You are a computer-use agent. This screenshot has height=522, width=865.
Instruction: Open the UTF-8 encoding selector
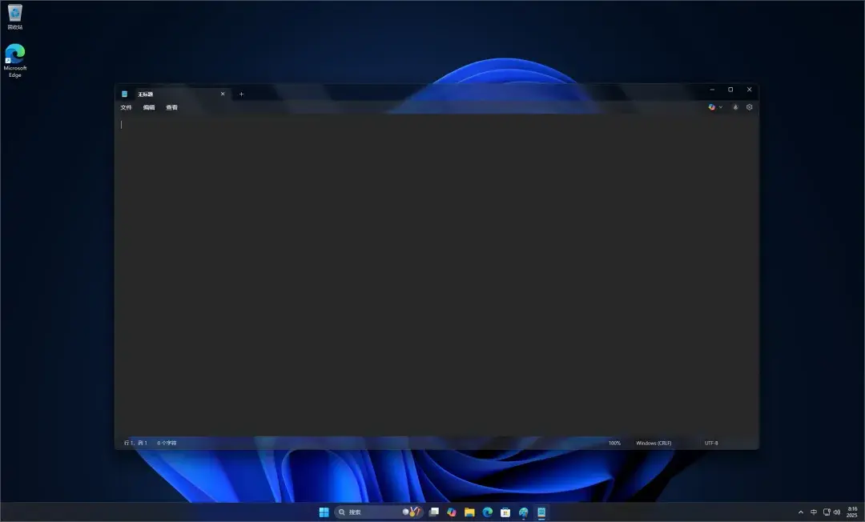point(711,442)
